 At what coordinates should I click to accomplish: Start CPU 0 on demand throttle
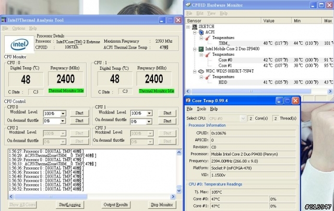coord(79,120)
